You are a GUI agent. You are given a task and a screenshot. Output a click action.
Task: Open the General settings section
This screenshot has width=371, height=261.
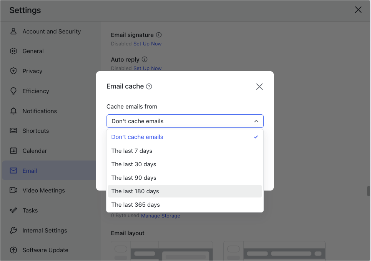33,51
